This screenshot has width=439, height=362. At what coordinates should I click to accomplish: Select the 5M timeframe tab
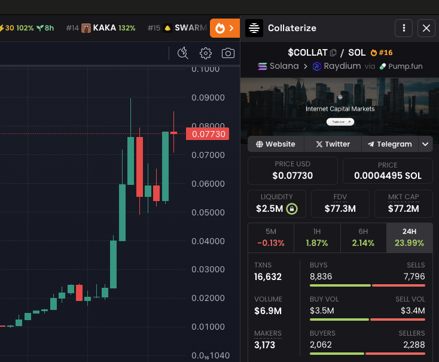[x=271, y=238]
